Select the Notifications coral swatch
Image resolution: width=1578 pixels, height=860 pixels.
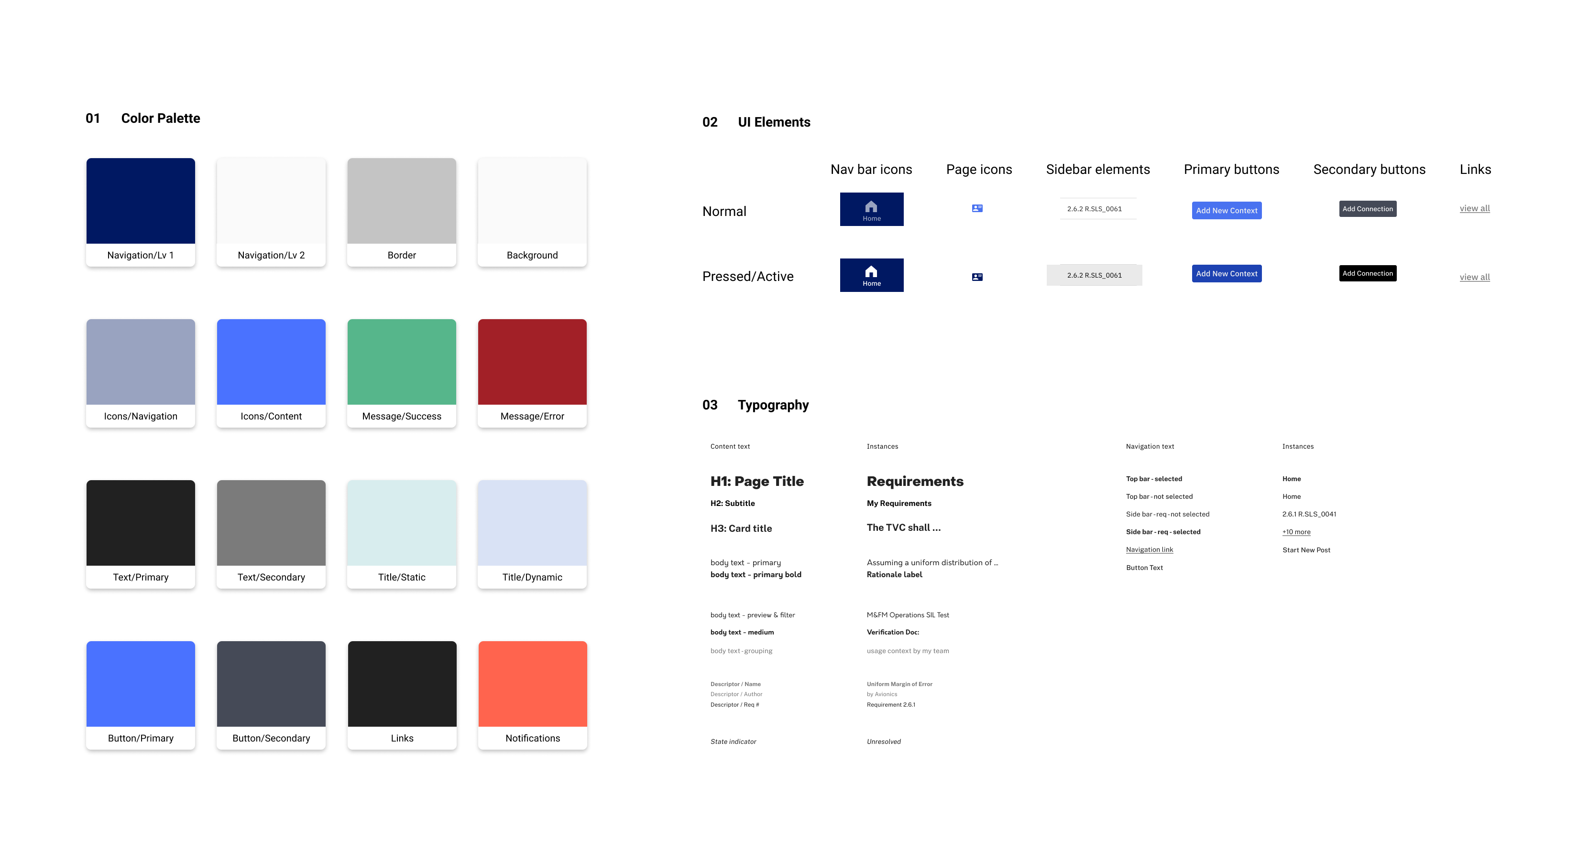tap(532, 684)
